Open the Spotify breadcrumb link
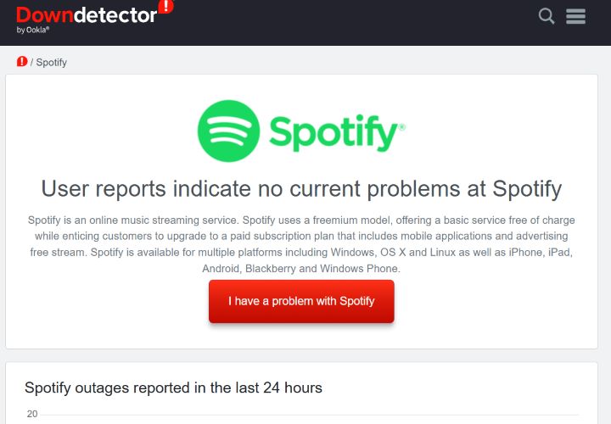 [x=51, y=63]
